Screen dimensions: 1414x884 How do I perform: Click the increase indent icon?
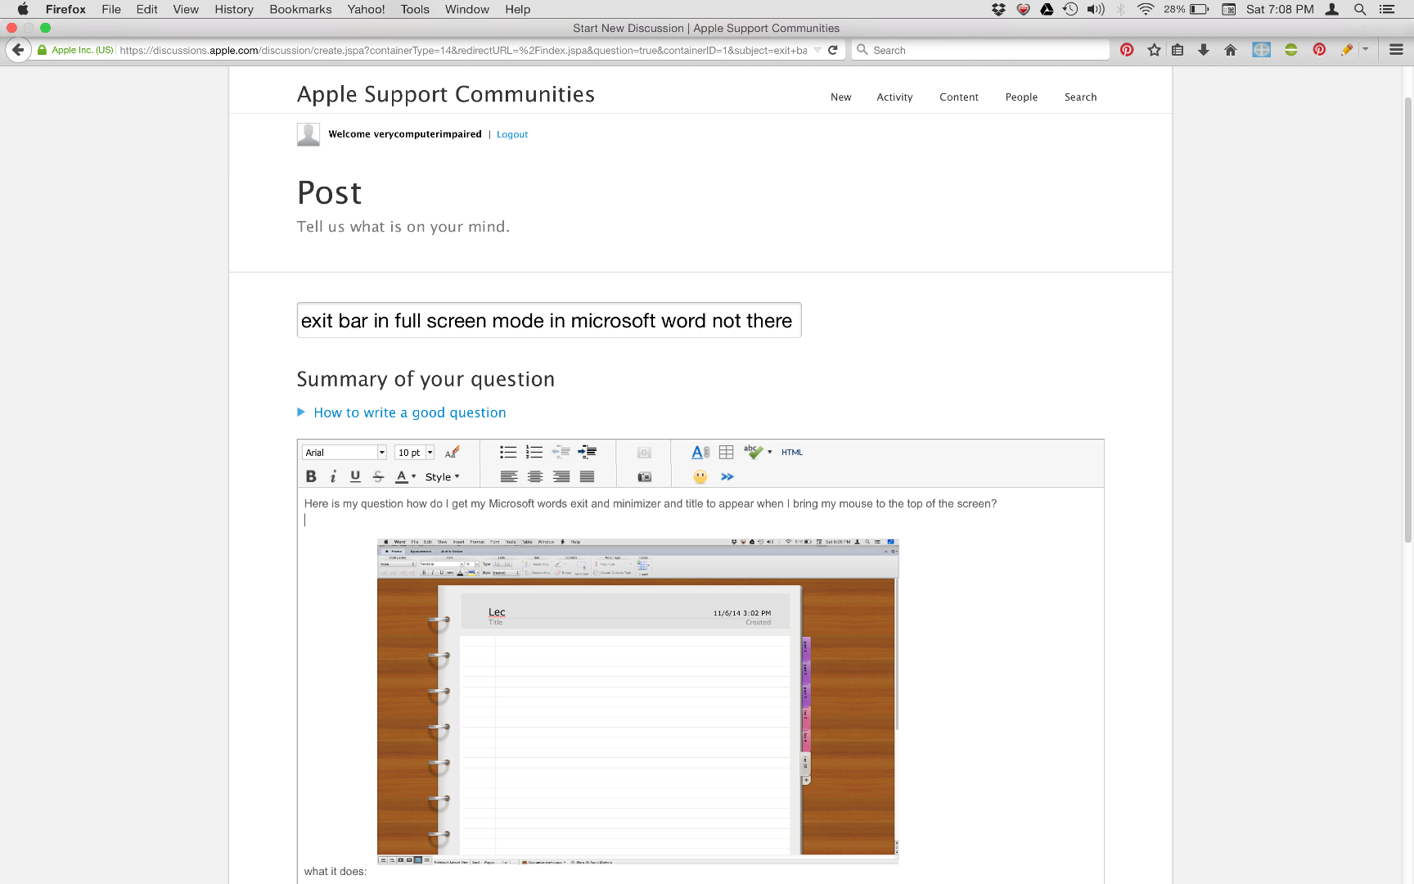[587, 452]
